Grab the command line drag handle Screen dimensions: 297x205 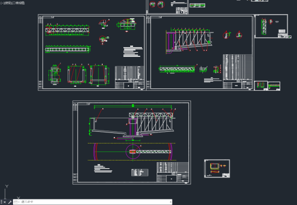pyautogui.click(x=2, y=202)
